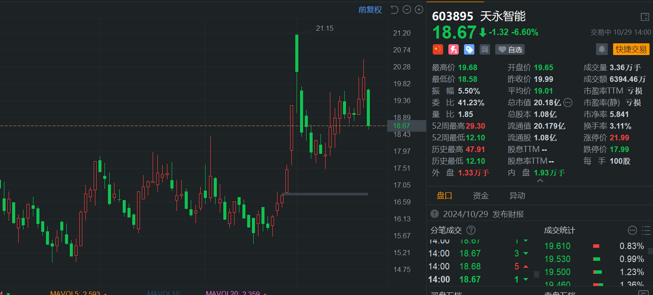Image resolution: width=653 pixels, height=295 pixels.
Task: Click the 19.610 row in 成交统计
Action: tap(595, 246)
